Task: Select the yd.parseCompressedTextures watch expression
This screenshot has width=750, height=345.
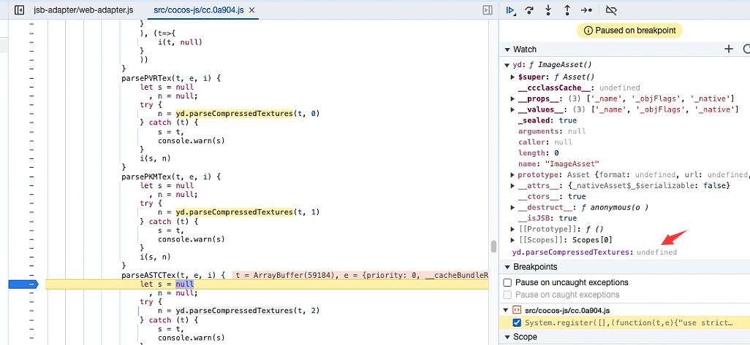Action: (594, 252)
